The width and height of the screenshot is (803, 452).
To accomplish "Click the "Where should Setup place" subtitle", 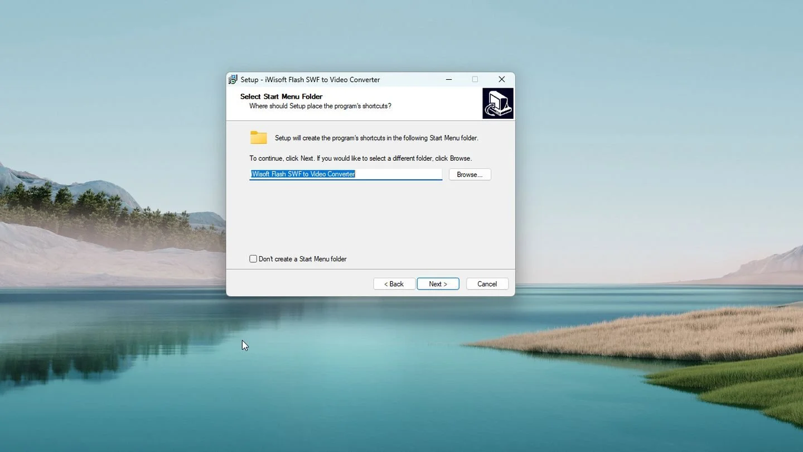I will (x=320, y=106).
